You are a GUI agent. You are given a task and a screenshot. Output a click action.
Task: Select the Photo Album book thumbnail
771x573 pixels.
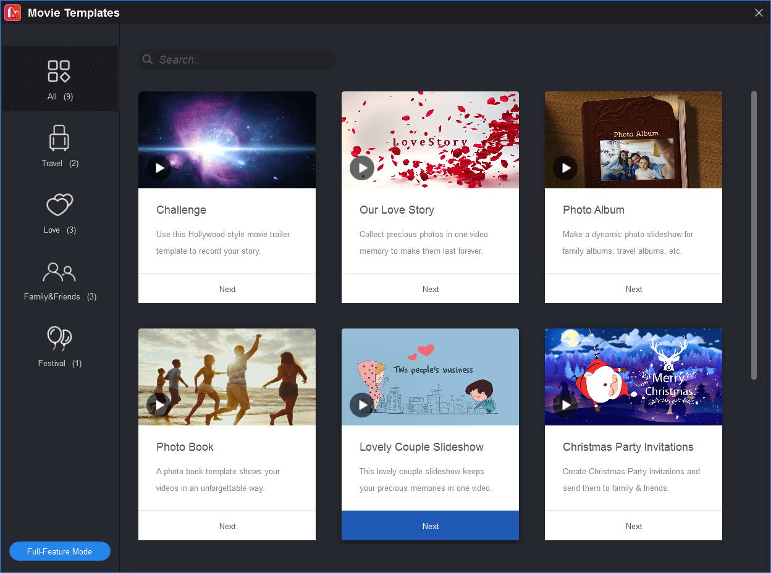(x=633, y=140)
